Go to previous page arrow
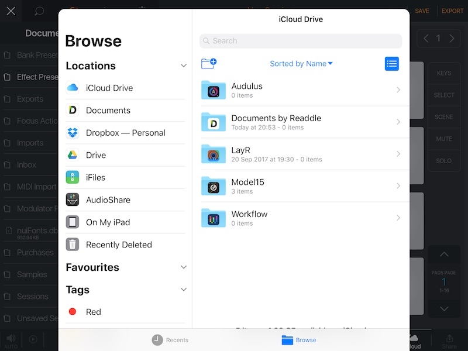 point(426,39)
